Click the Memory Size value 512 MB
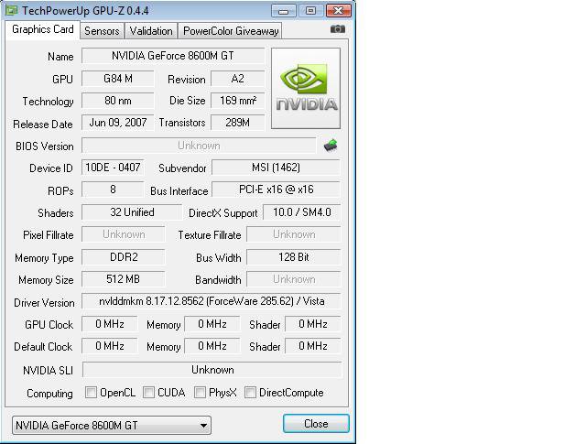The height and width of the screenshot is (444, 586). [124, 279]
